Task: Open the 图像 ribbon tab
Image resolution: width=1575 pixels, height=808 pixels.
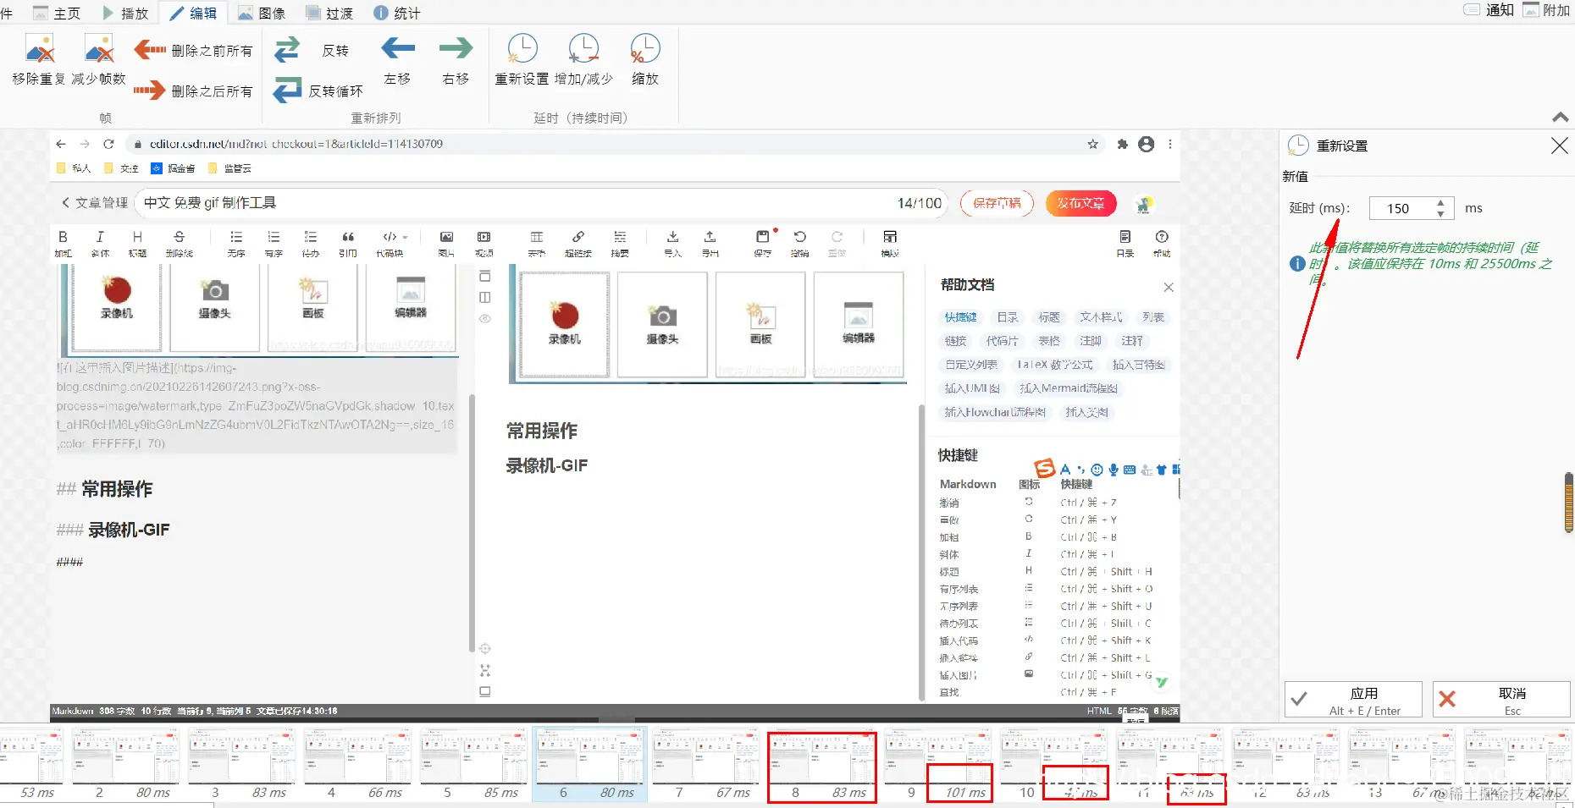Action: (x=262, y=13)
